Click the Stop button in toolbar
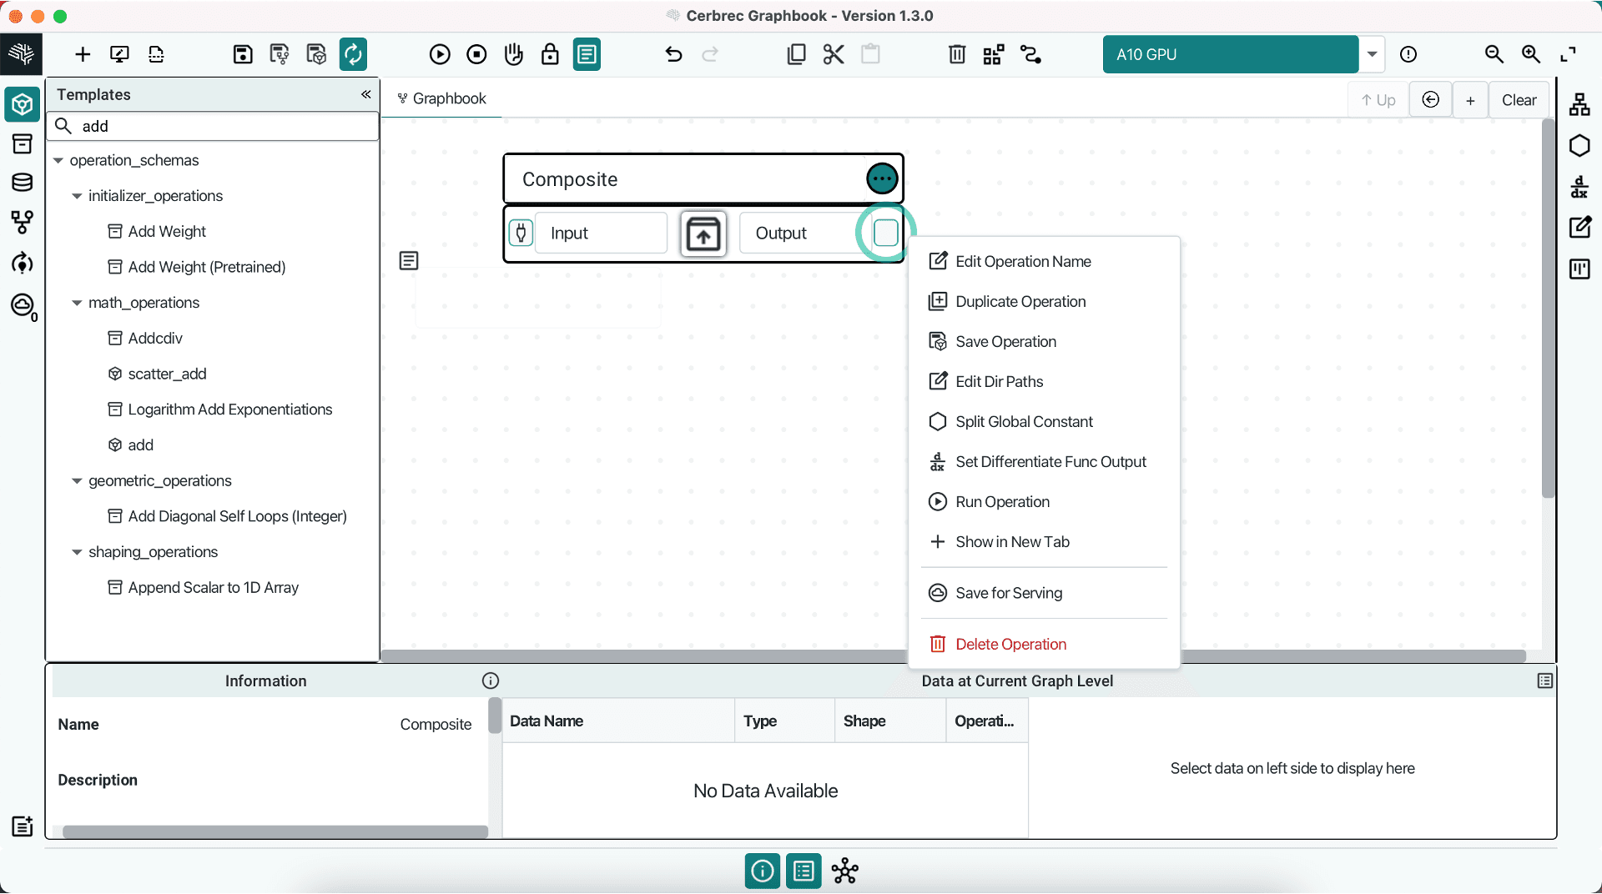 pyautogui.click(x=476, y=55)
